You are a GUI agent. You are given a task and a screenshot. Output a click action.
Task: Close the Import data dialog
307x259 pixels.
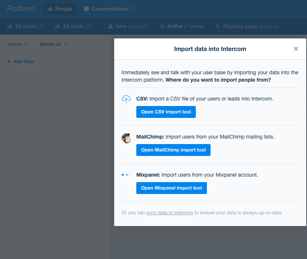[296, 49]
